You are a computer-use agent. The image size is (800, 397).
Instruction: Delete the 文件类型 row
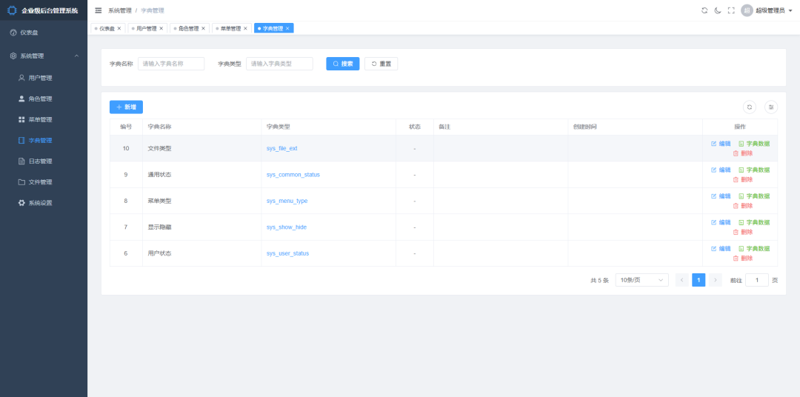click(743, 153)
